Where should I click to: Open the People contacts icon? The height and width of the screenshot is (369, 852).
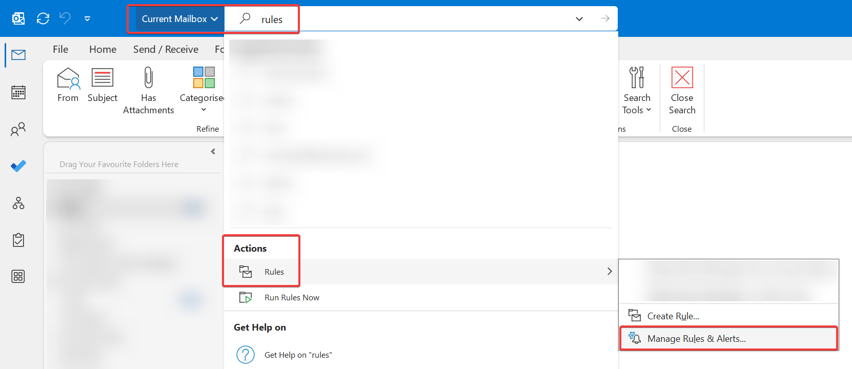(x=18, y=129)
